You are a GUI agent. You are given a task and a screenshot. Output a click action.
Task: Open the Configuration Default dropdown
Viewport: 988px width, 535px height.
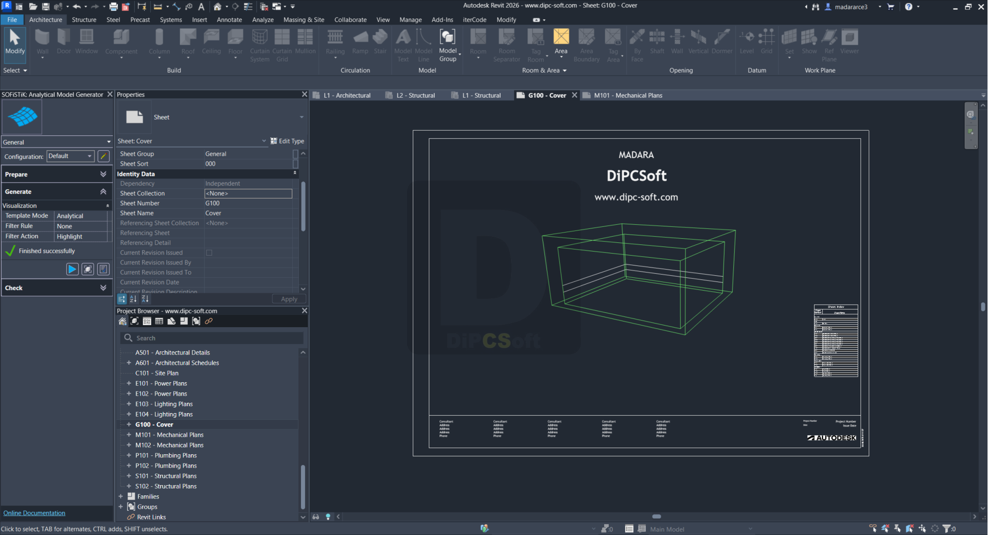point(70,156)
